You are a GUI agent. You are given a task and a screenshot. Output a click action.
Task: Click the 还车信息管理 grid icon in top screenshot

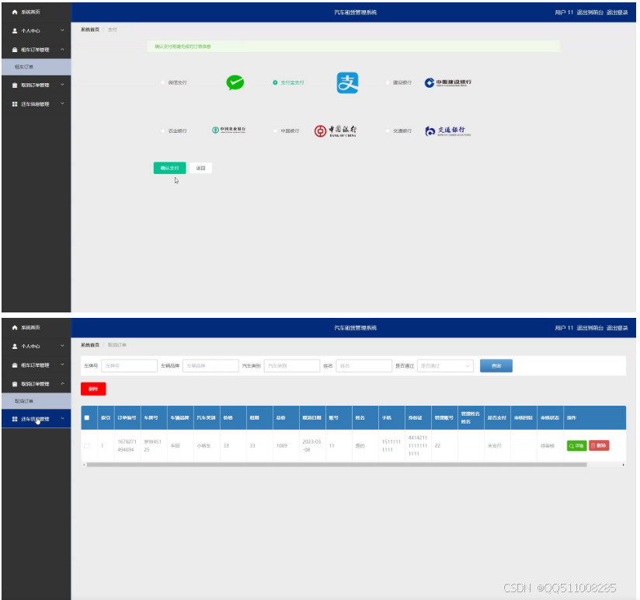pyautogui.click(x=15, y=104)
